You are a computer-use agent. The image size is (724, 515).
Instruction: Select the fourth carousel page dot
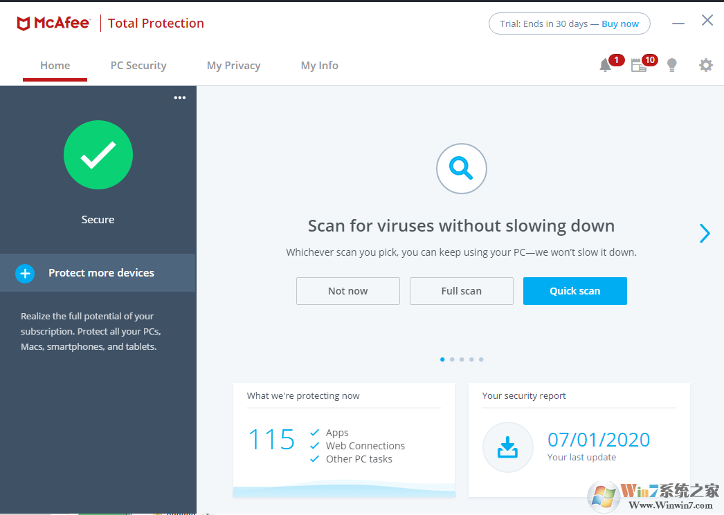471,359
